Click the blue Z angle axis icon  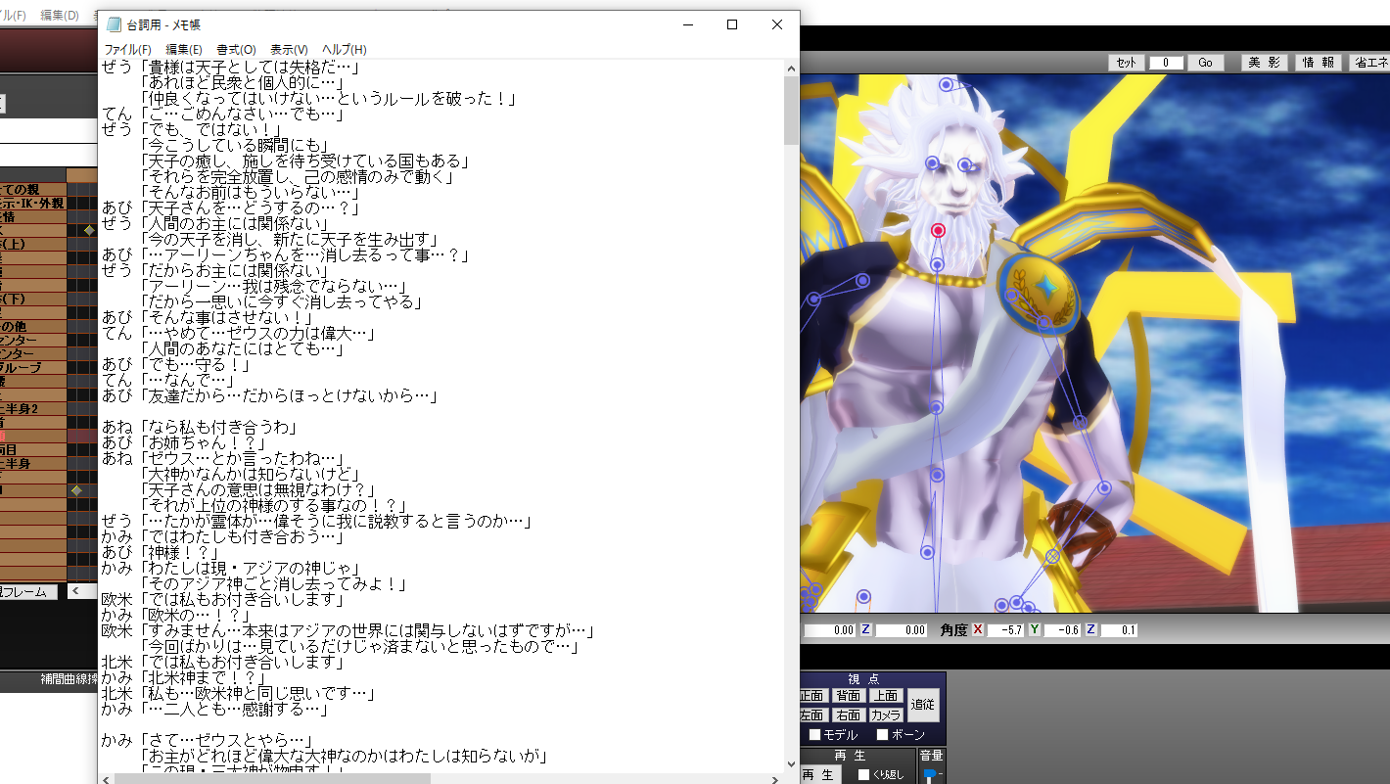point(1090,630)
